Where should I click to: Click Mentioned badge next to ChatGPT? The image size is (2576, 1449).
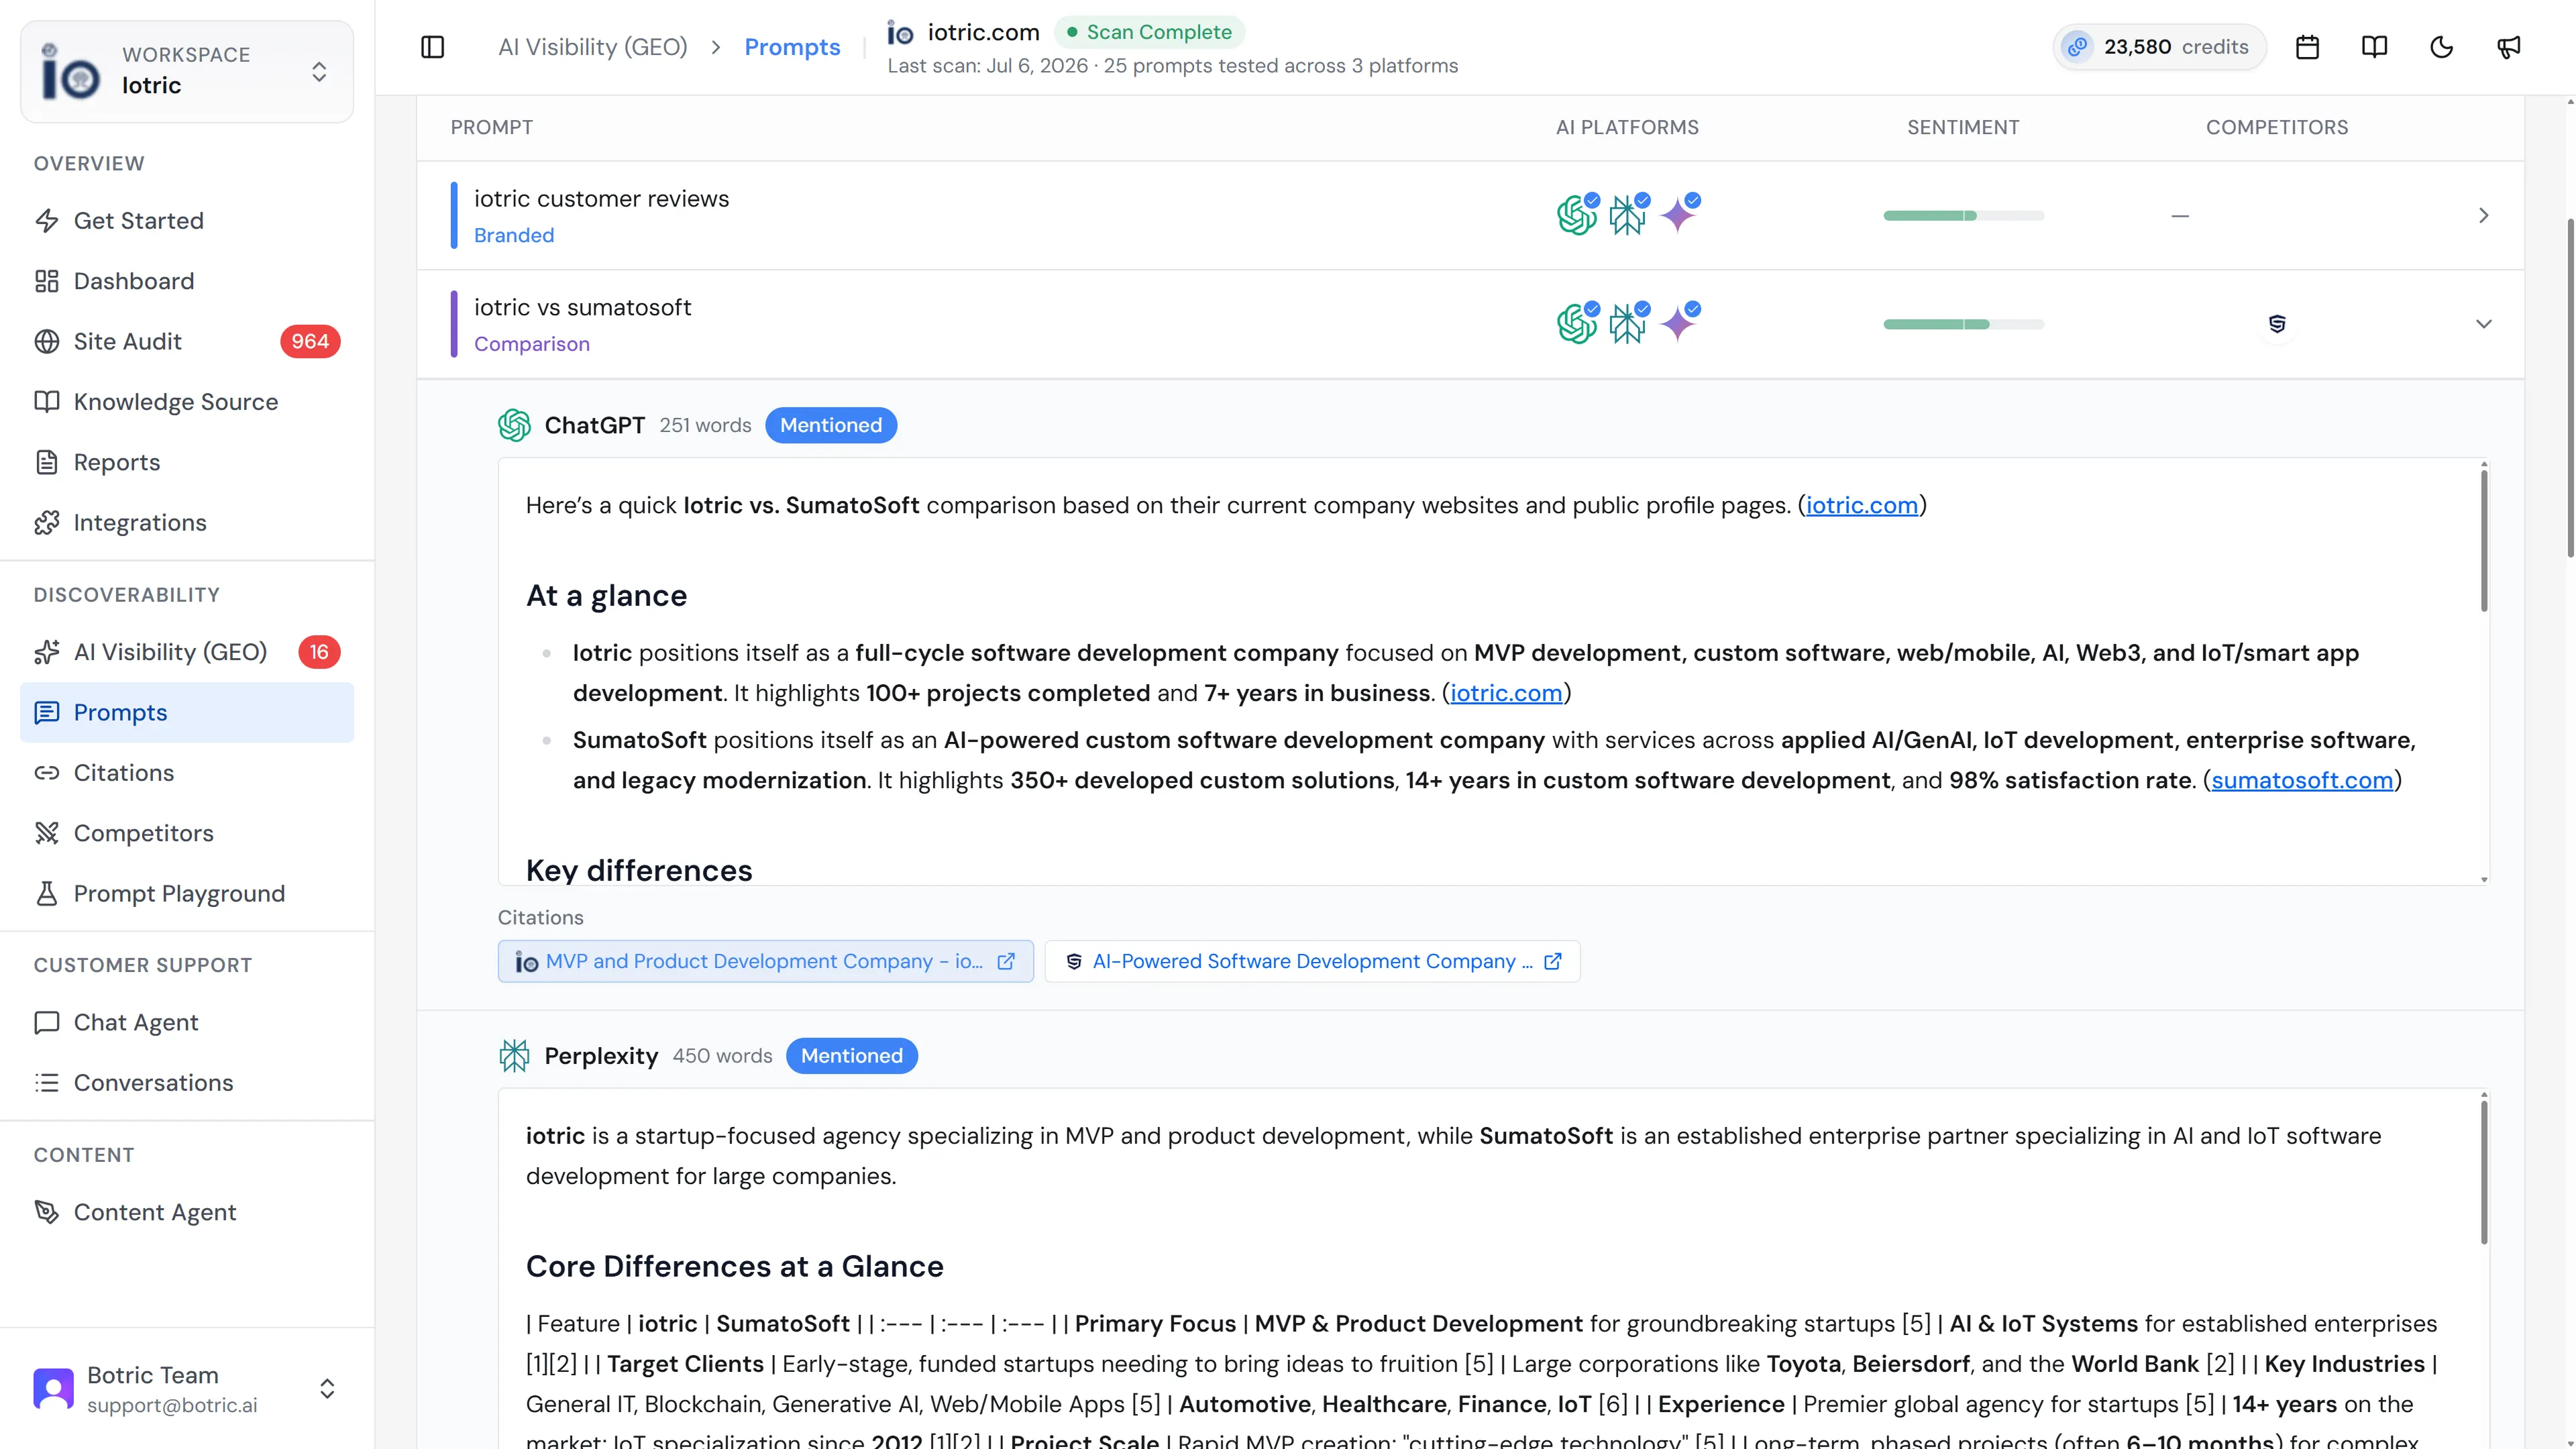(x=831, y=425)
